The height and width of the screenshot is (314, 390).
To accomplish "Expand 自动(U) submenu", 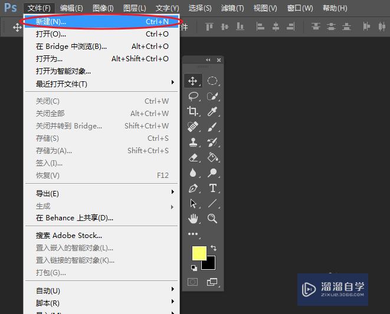I will (101, 290).
